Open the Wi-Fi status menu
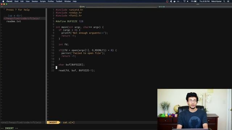The image size is (232, 130). click(185, 1)
